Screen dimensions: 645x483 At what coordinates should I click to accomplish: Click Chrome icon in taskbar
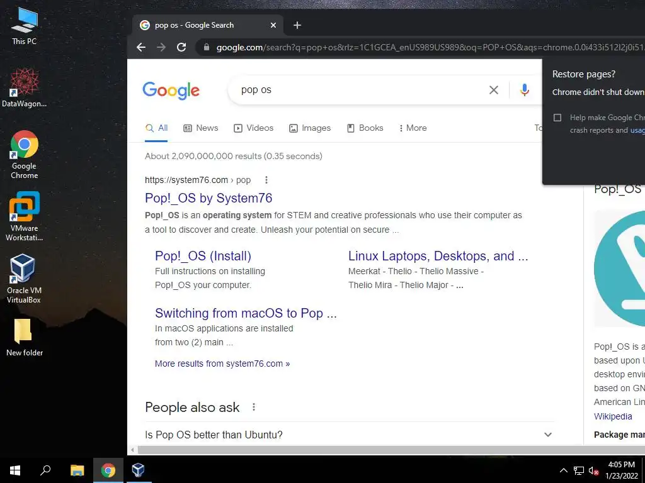(x=108, y=470)
